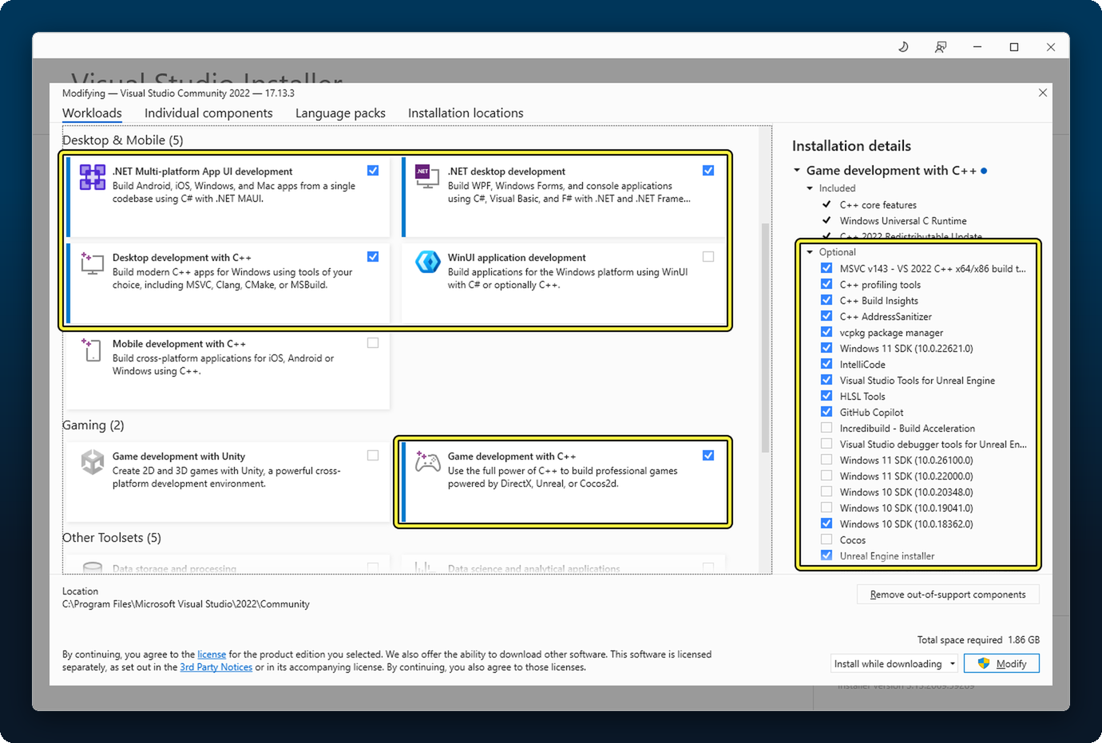Click the Installation details heading

pyautogui.click(x=851, y=146)
